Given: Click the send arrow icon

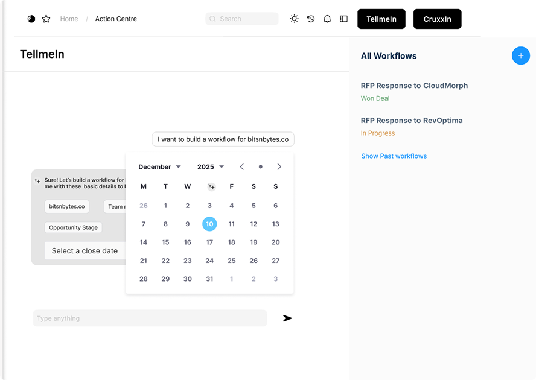Looking at the screenshot, I should coord(287,318).
